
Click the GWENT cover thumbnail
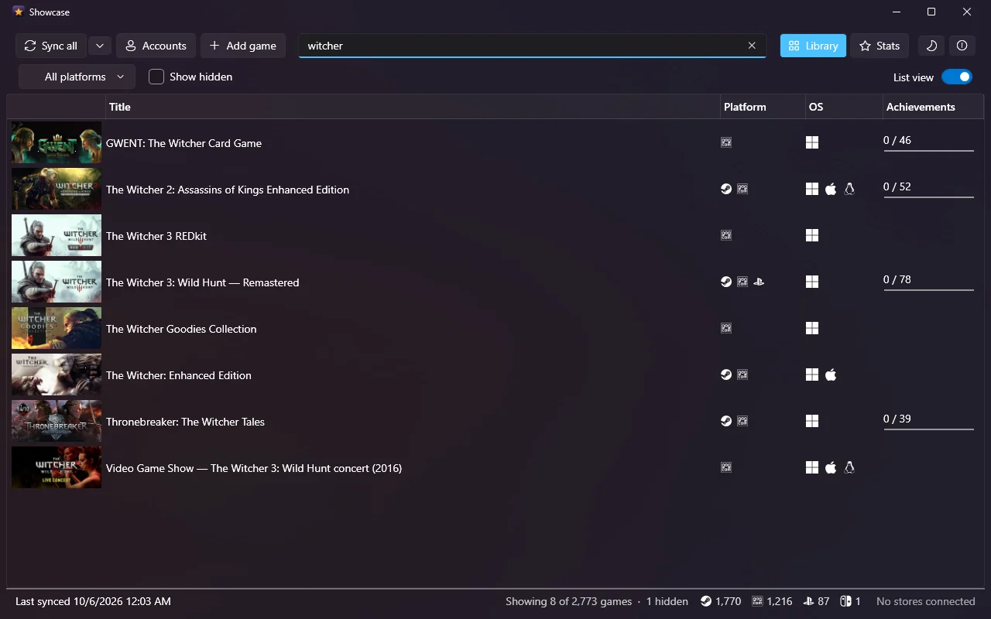tap(57, 142)
